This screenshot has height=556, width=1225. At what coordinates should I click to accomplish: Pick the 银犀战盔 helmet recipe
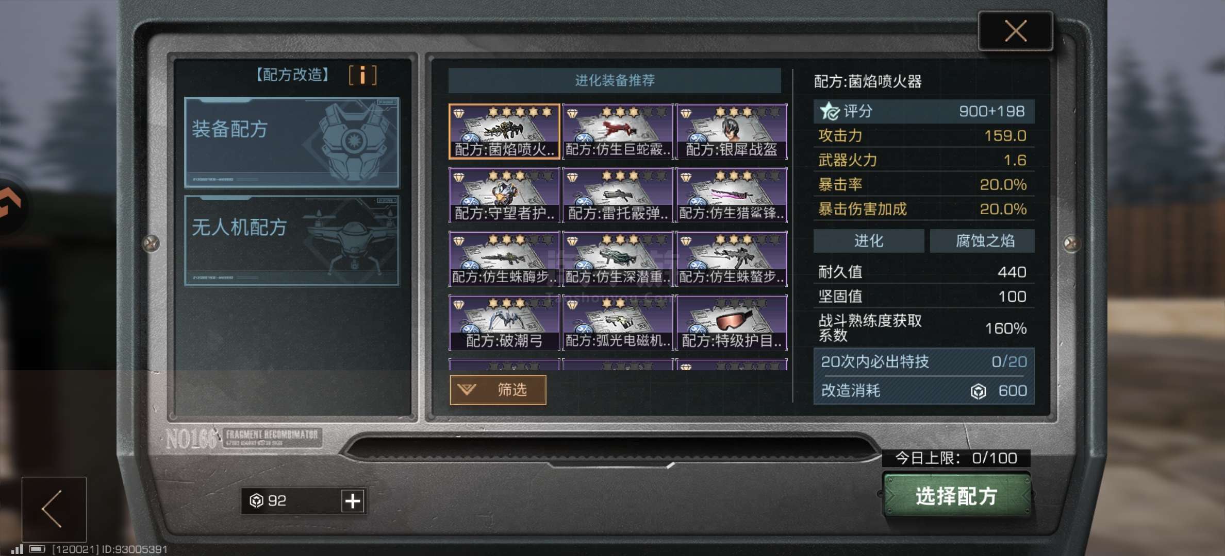point(731,131)
